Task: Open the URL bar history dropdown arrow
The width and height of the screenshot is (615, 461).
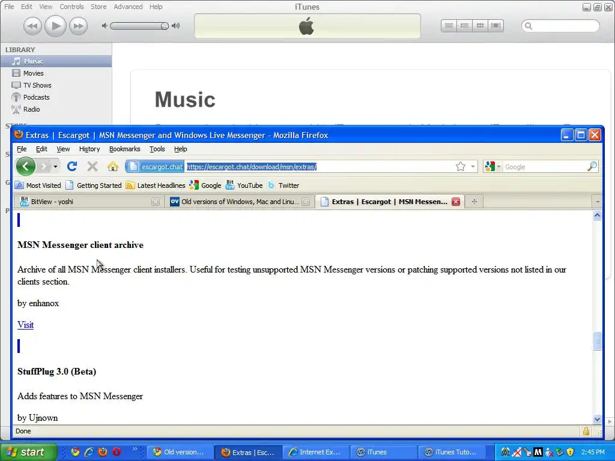Action: [473, 167]
